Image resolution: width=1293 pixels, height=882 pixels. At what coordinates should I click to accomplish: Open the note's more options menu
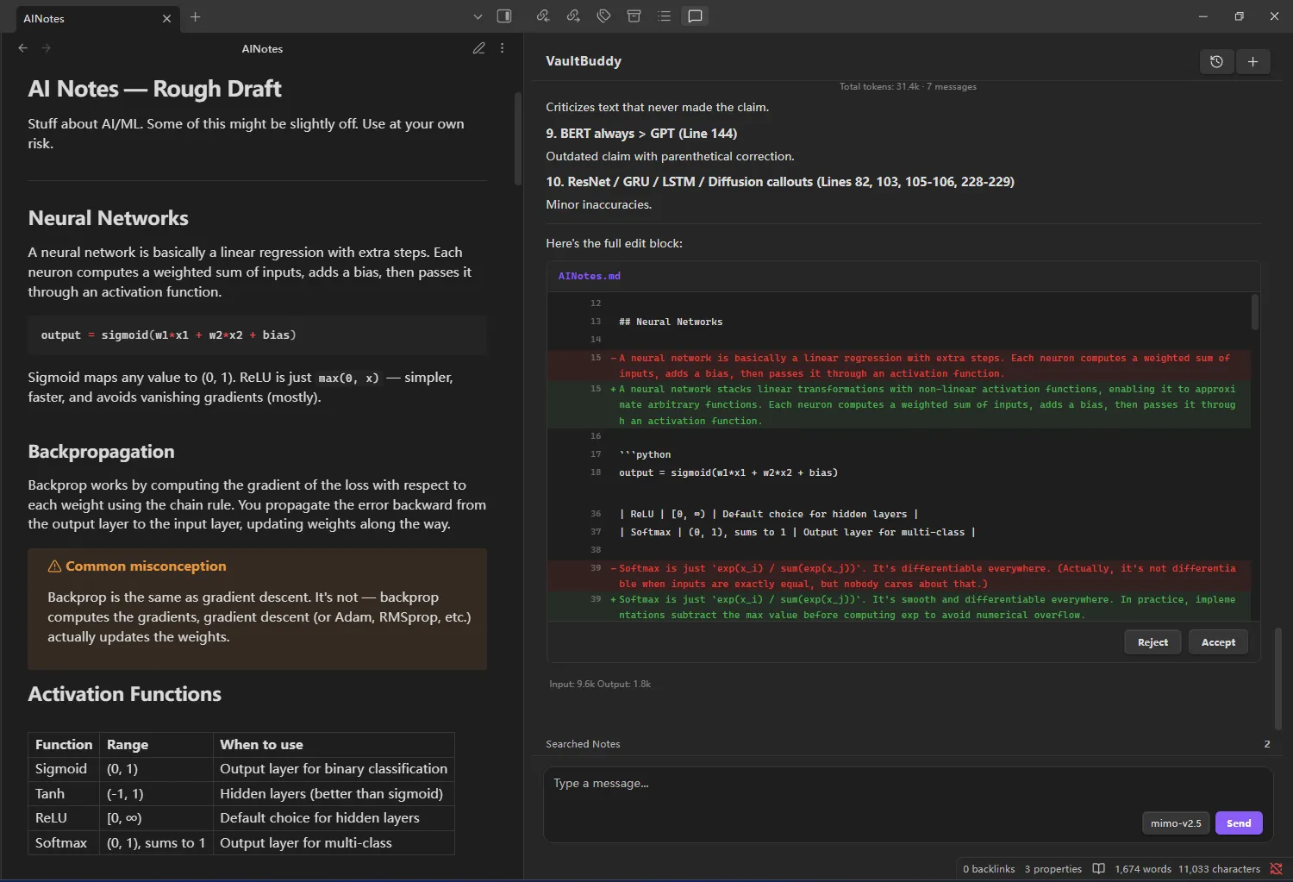503,48
